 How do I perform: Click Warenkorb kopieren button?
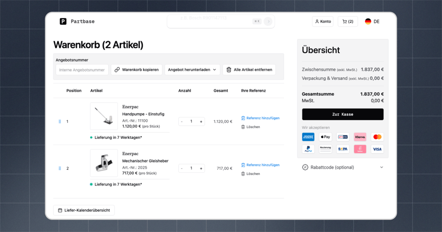pyautogui.click(x=137, y=70)
